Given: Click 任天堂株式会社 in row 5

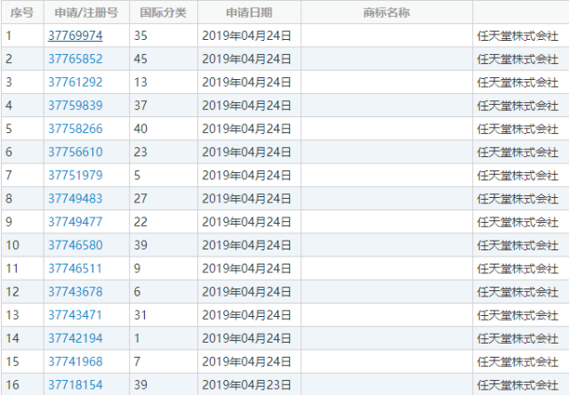Looking at the screenshot, I should 517,129.
